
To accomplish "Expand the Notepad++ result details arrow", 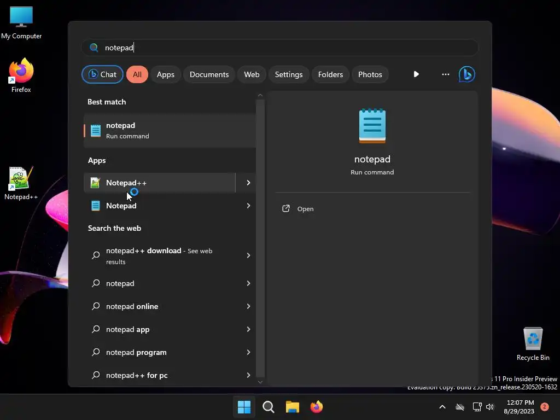I will 248,183.
